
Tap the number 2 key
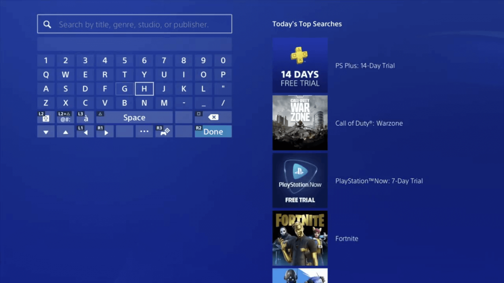(x=65, y=60)
